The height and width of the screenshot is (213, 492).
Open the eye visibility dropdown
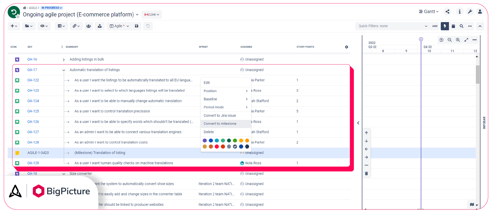pos(44,26)
